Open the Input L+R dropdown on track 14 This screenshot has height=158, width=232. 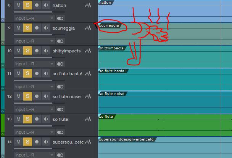click(34, 155)
